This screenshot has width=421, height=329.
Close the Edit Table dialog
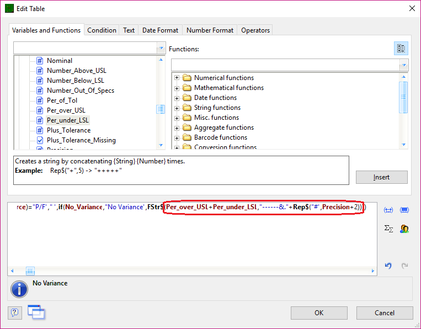[x=412, y=9]
